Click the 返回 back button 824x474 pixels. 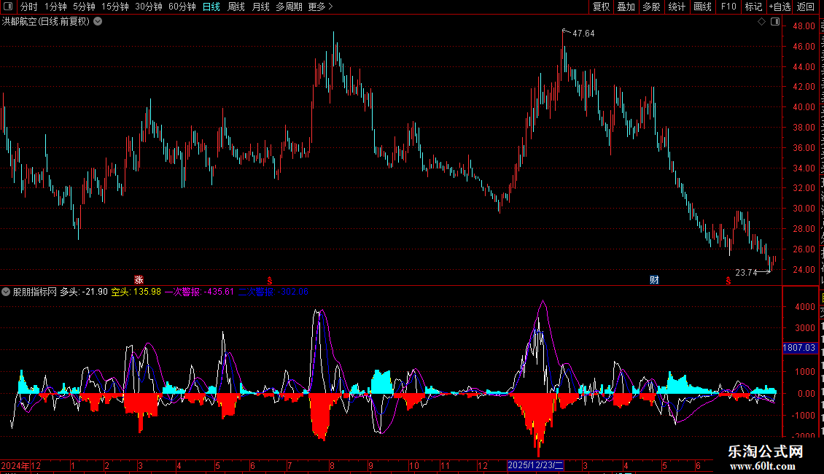(806, 7)
